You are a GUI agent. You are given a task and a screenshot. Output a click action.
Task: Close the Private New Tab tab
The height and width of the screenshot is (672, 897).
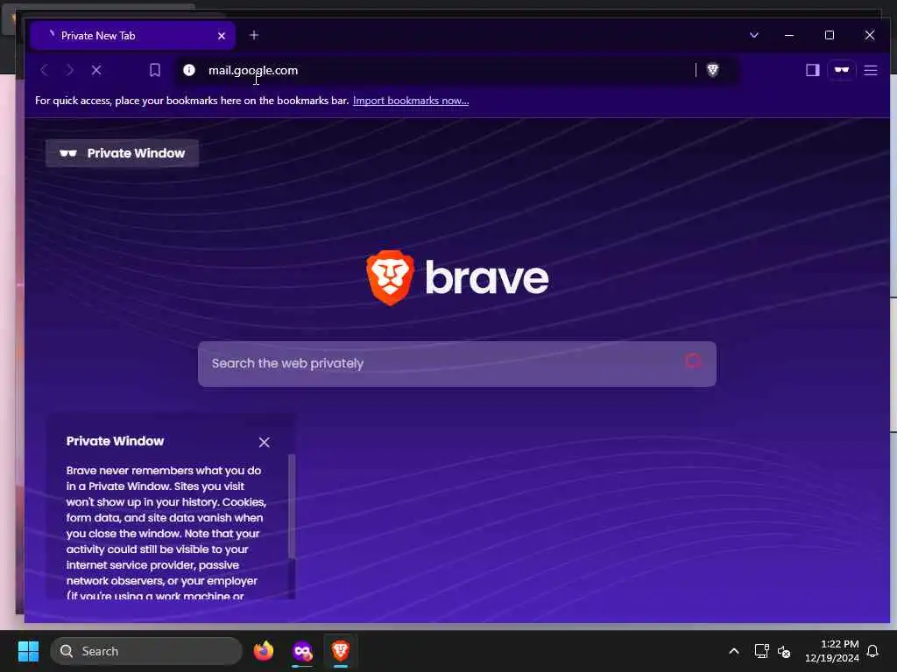point(222,36)
